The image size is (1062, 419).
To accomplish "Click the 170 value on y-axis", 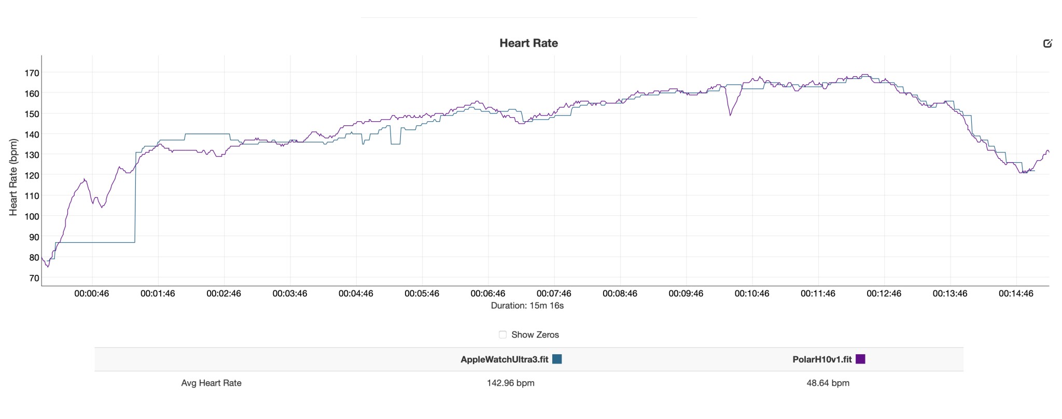I will point(32,73).
